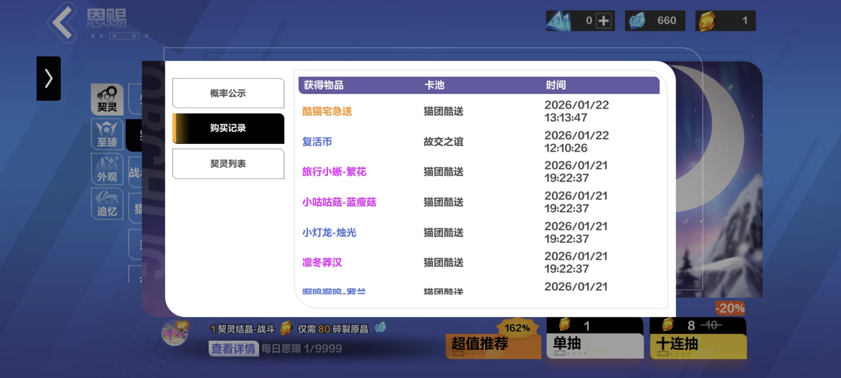Select the 外观 sidebar icon
The width and height of the screenshot is (841, 378).
coord(107,169)
